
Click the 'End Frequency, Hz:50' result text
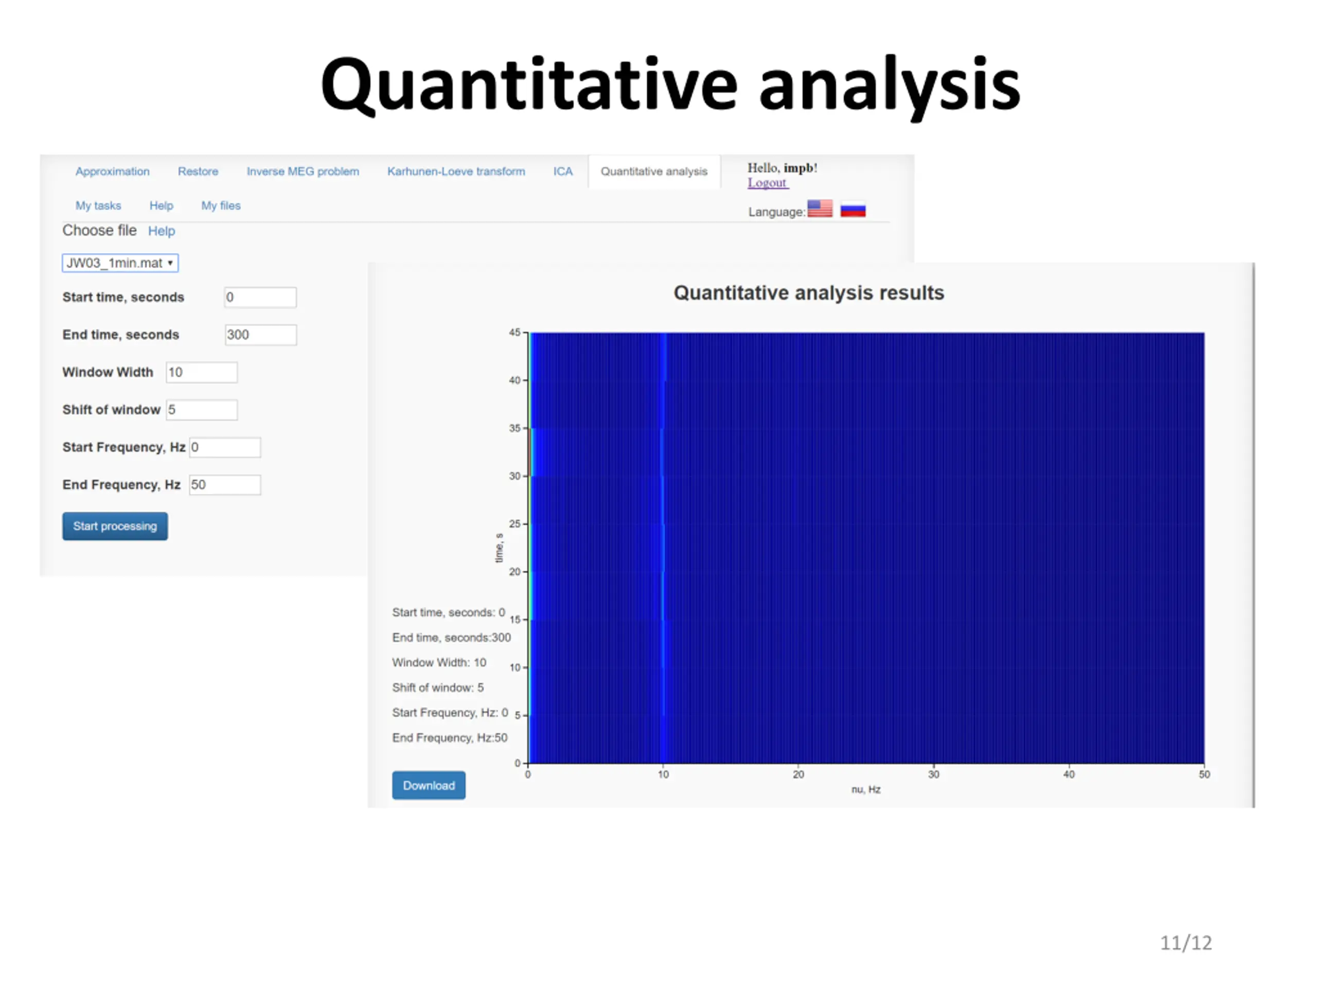tap(450, 738)
